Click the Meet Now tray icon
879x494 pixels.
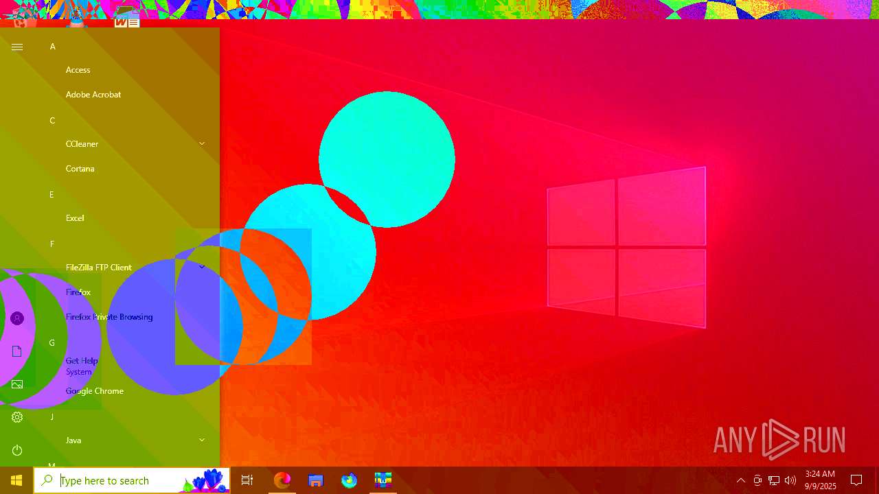pyautogui.click(x=757, y=480)
